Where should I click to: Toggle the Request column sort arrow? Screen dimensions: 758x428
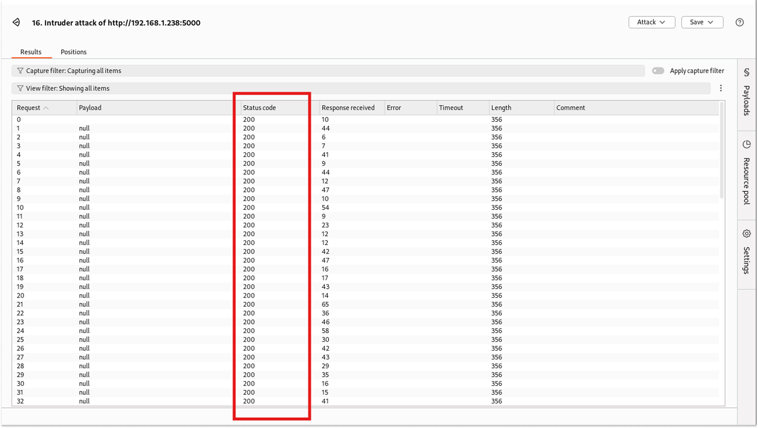[46, 107]
